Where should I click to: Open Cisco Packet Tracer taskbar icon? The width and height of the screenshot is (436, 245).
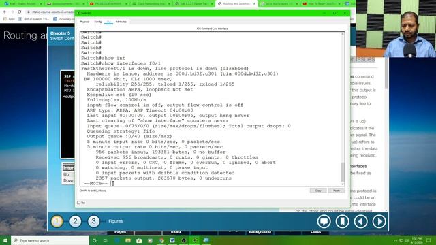[x=195, y=240]
